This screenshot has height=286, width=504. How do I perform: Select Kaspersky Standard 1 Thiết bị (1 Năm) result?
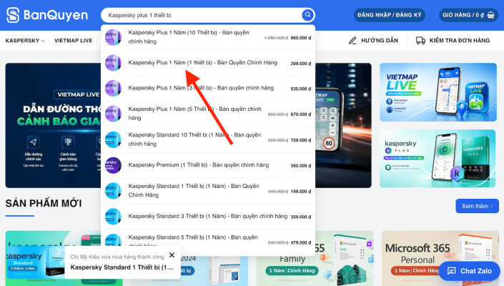[208, 191]
